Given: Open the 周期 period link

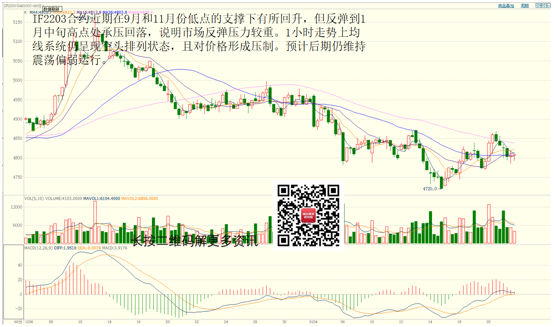Looking at the screenshot, I should [525, 6].
